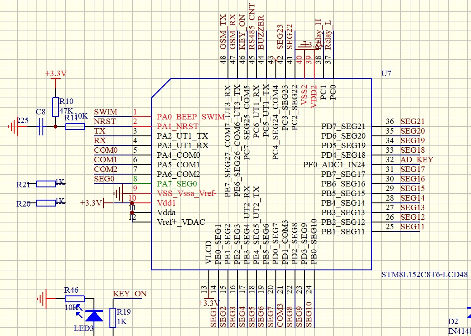Screen dimensions: 471x336
Task: Click the SEG0 net label on pin 8
Action: 104,179
